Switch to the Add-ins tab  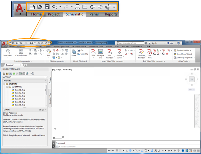pyautogui.click(x=109, y=46)
